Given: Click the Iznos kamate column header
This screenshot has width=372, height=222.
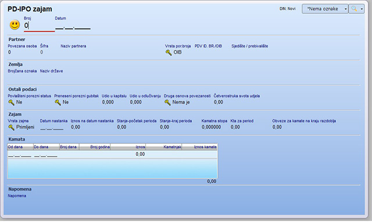Looking at the screenshot, I should tap(199, 147).
